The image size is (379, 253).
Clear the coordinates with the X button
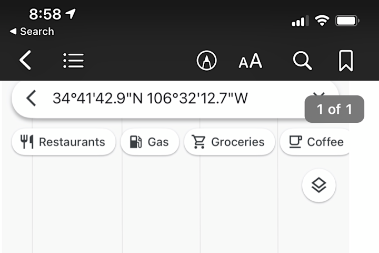[x=318, y=94]
